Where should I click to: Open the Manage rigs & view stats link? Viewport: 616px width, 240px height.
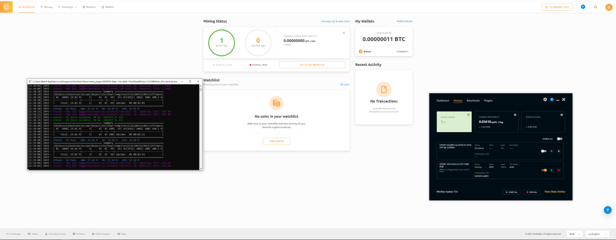pyautogui.click(x=335, y=22)
